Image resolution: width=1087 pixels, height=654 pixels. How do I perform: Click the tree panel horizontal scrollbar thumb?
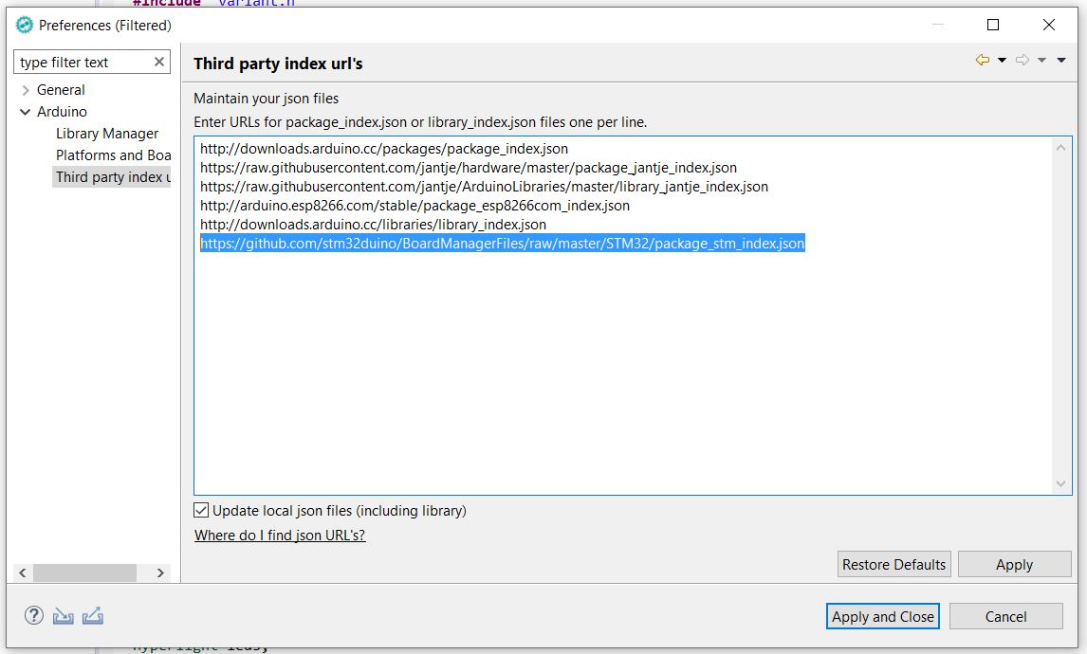coord(84,572)
